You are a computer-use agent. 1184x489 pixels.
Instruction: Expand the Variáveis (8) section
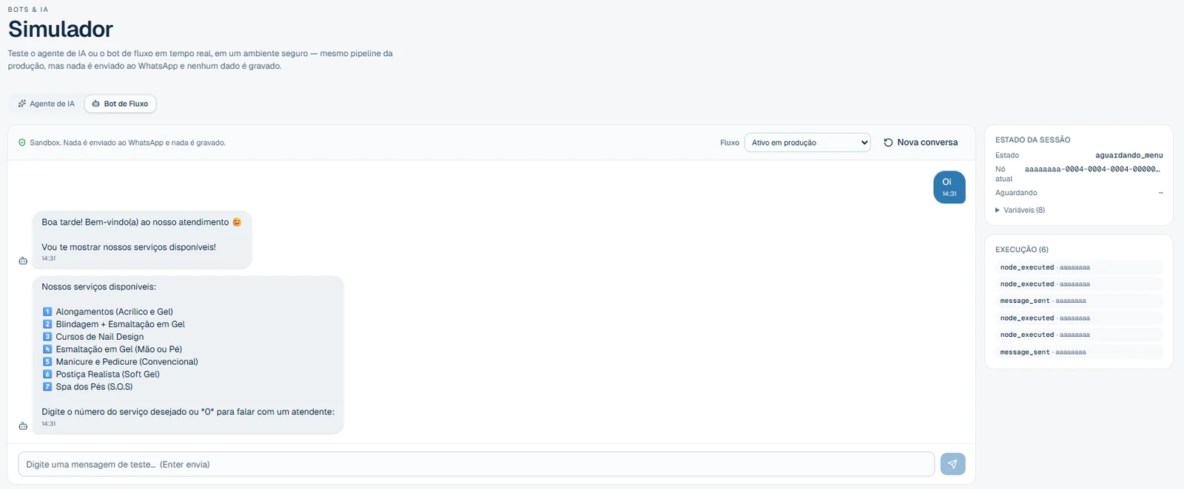1020,211
